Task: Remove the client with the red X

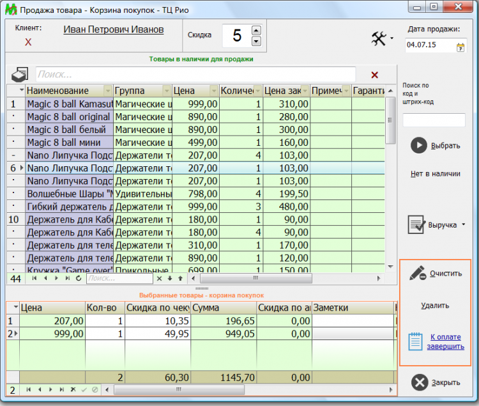Action: point(28,42)
